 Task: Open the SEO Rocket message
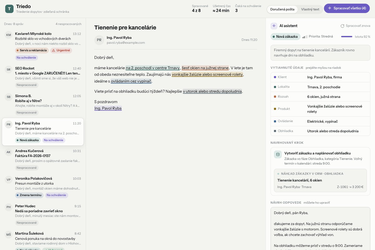tap(43, 77)
